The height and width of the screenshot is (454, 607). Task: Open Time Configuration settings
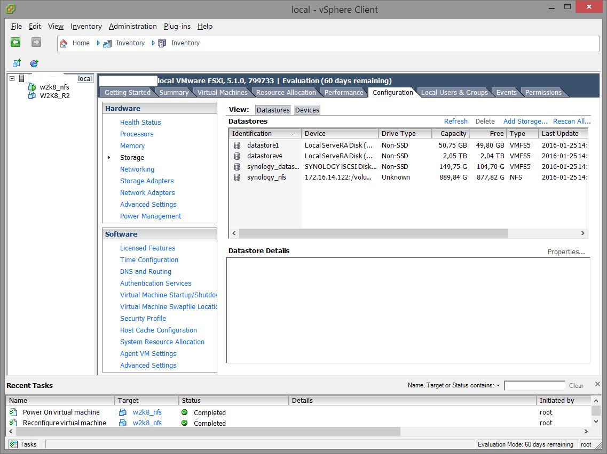tap(149, 260)
